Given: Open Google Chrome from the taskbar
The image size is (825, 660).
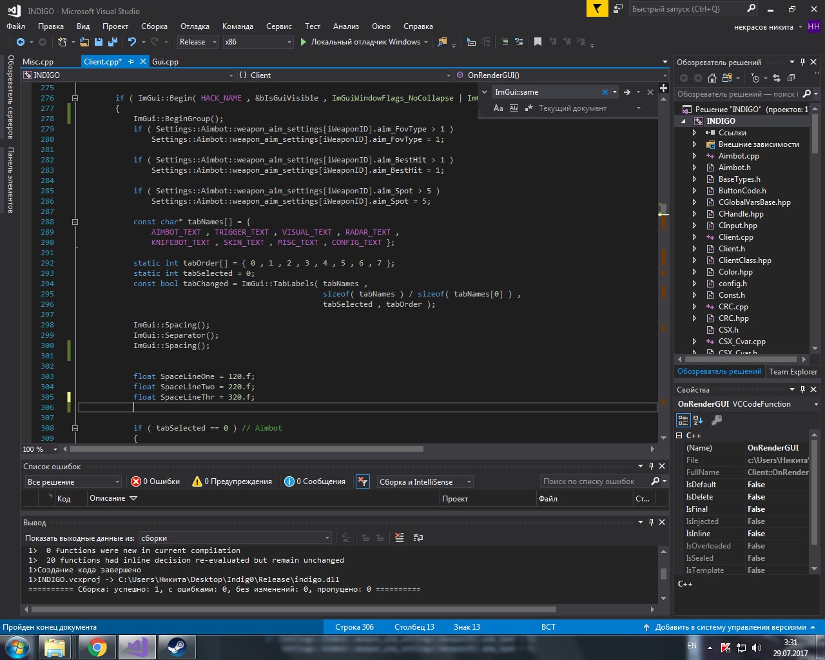Looking at the screenshot, I should pos(97,646).
